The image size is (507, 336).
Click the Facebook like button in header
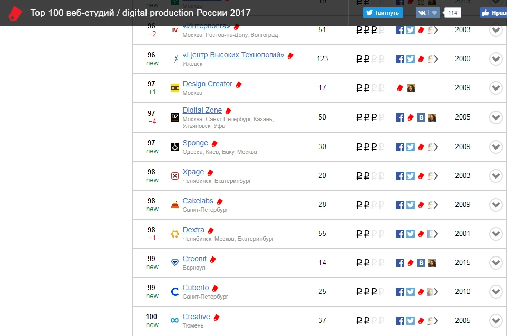[493, 13]
